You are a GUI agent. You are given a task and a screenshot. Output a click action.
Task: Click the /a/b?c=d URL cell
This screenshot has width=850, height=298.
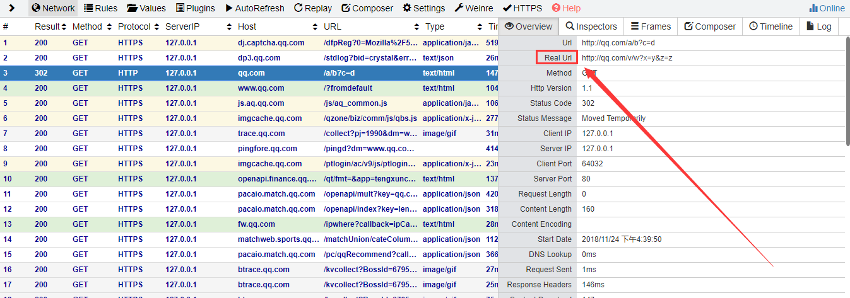[339, 73]
